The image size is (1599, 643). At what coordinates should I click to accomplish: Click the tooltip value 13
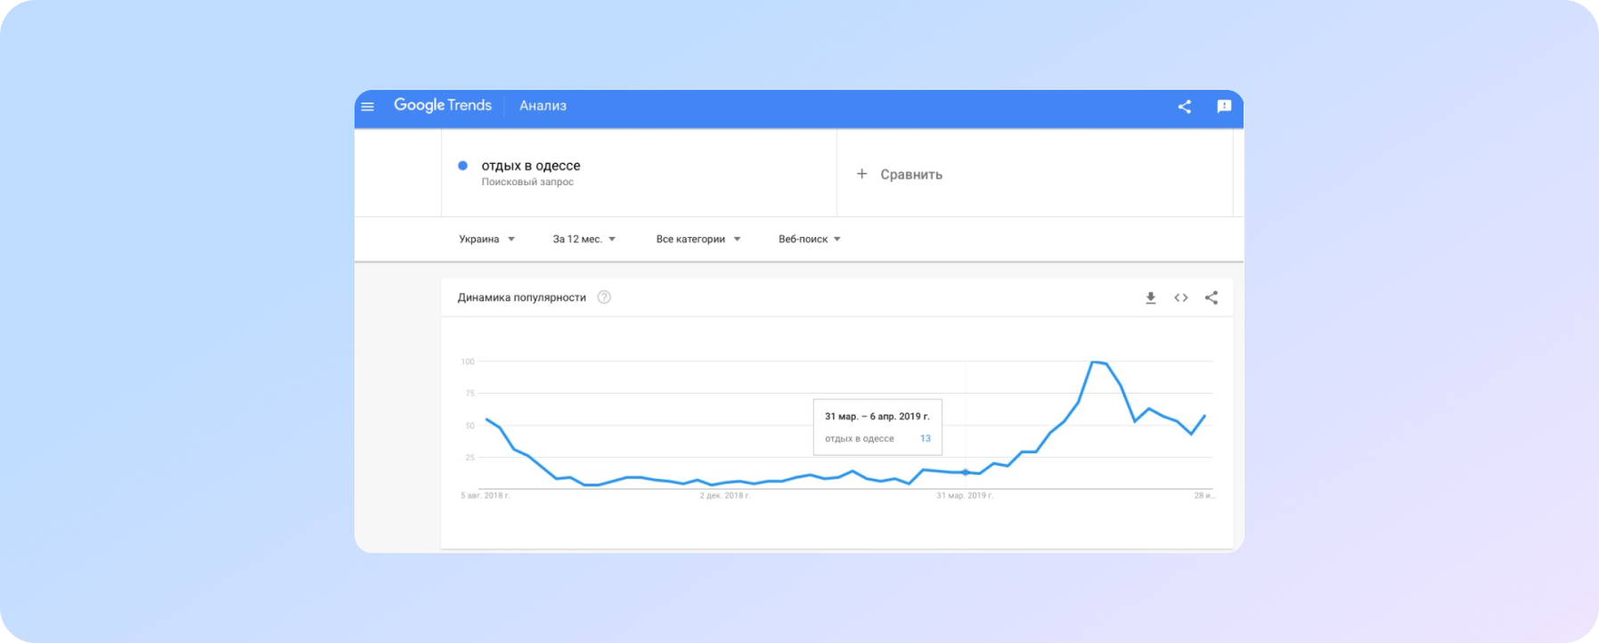pyautogui.click(x=926, y=438)
